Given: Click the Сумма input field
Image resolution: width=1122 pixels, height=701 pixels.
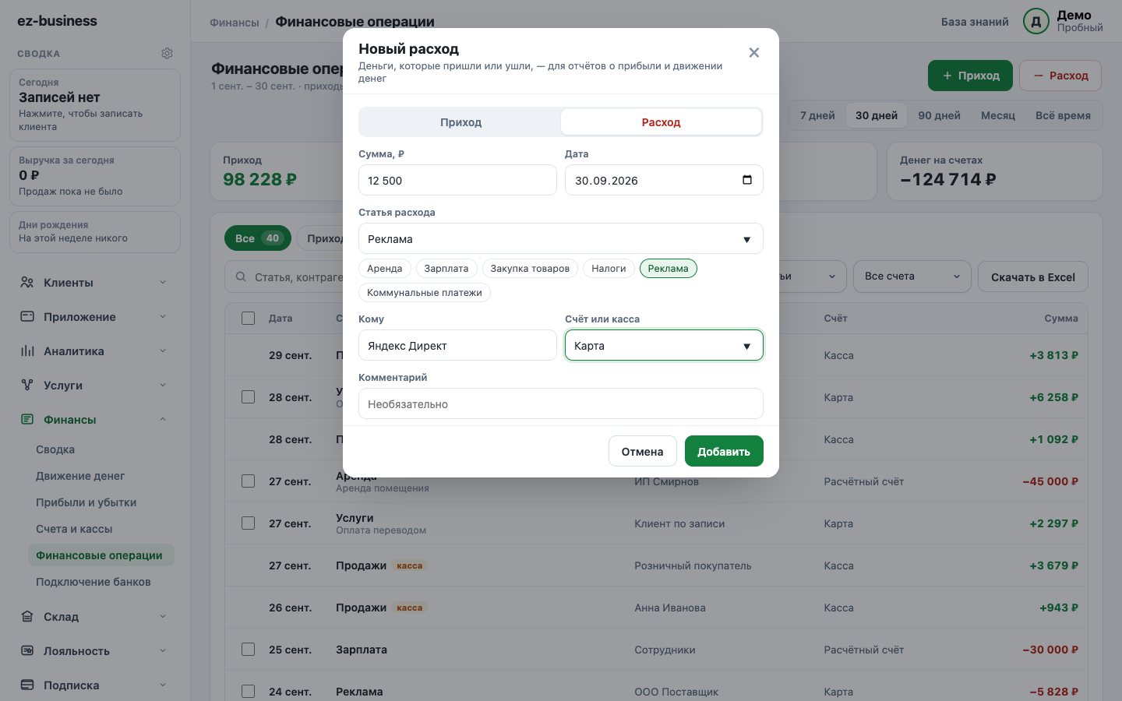Looking at the screenshot, I should [x=457, y=180].
